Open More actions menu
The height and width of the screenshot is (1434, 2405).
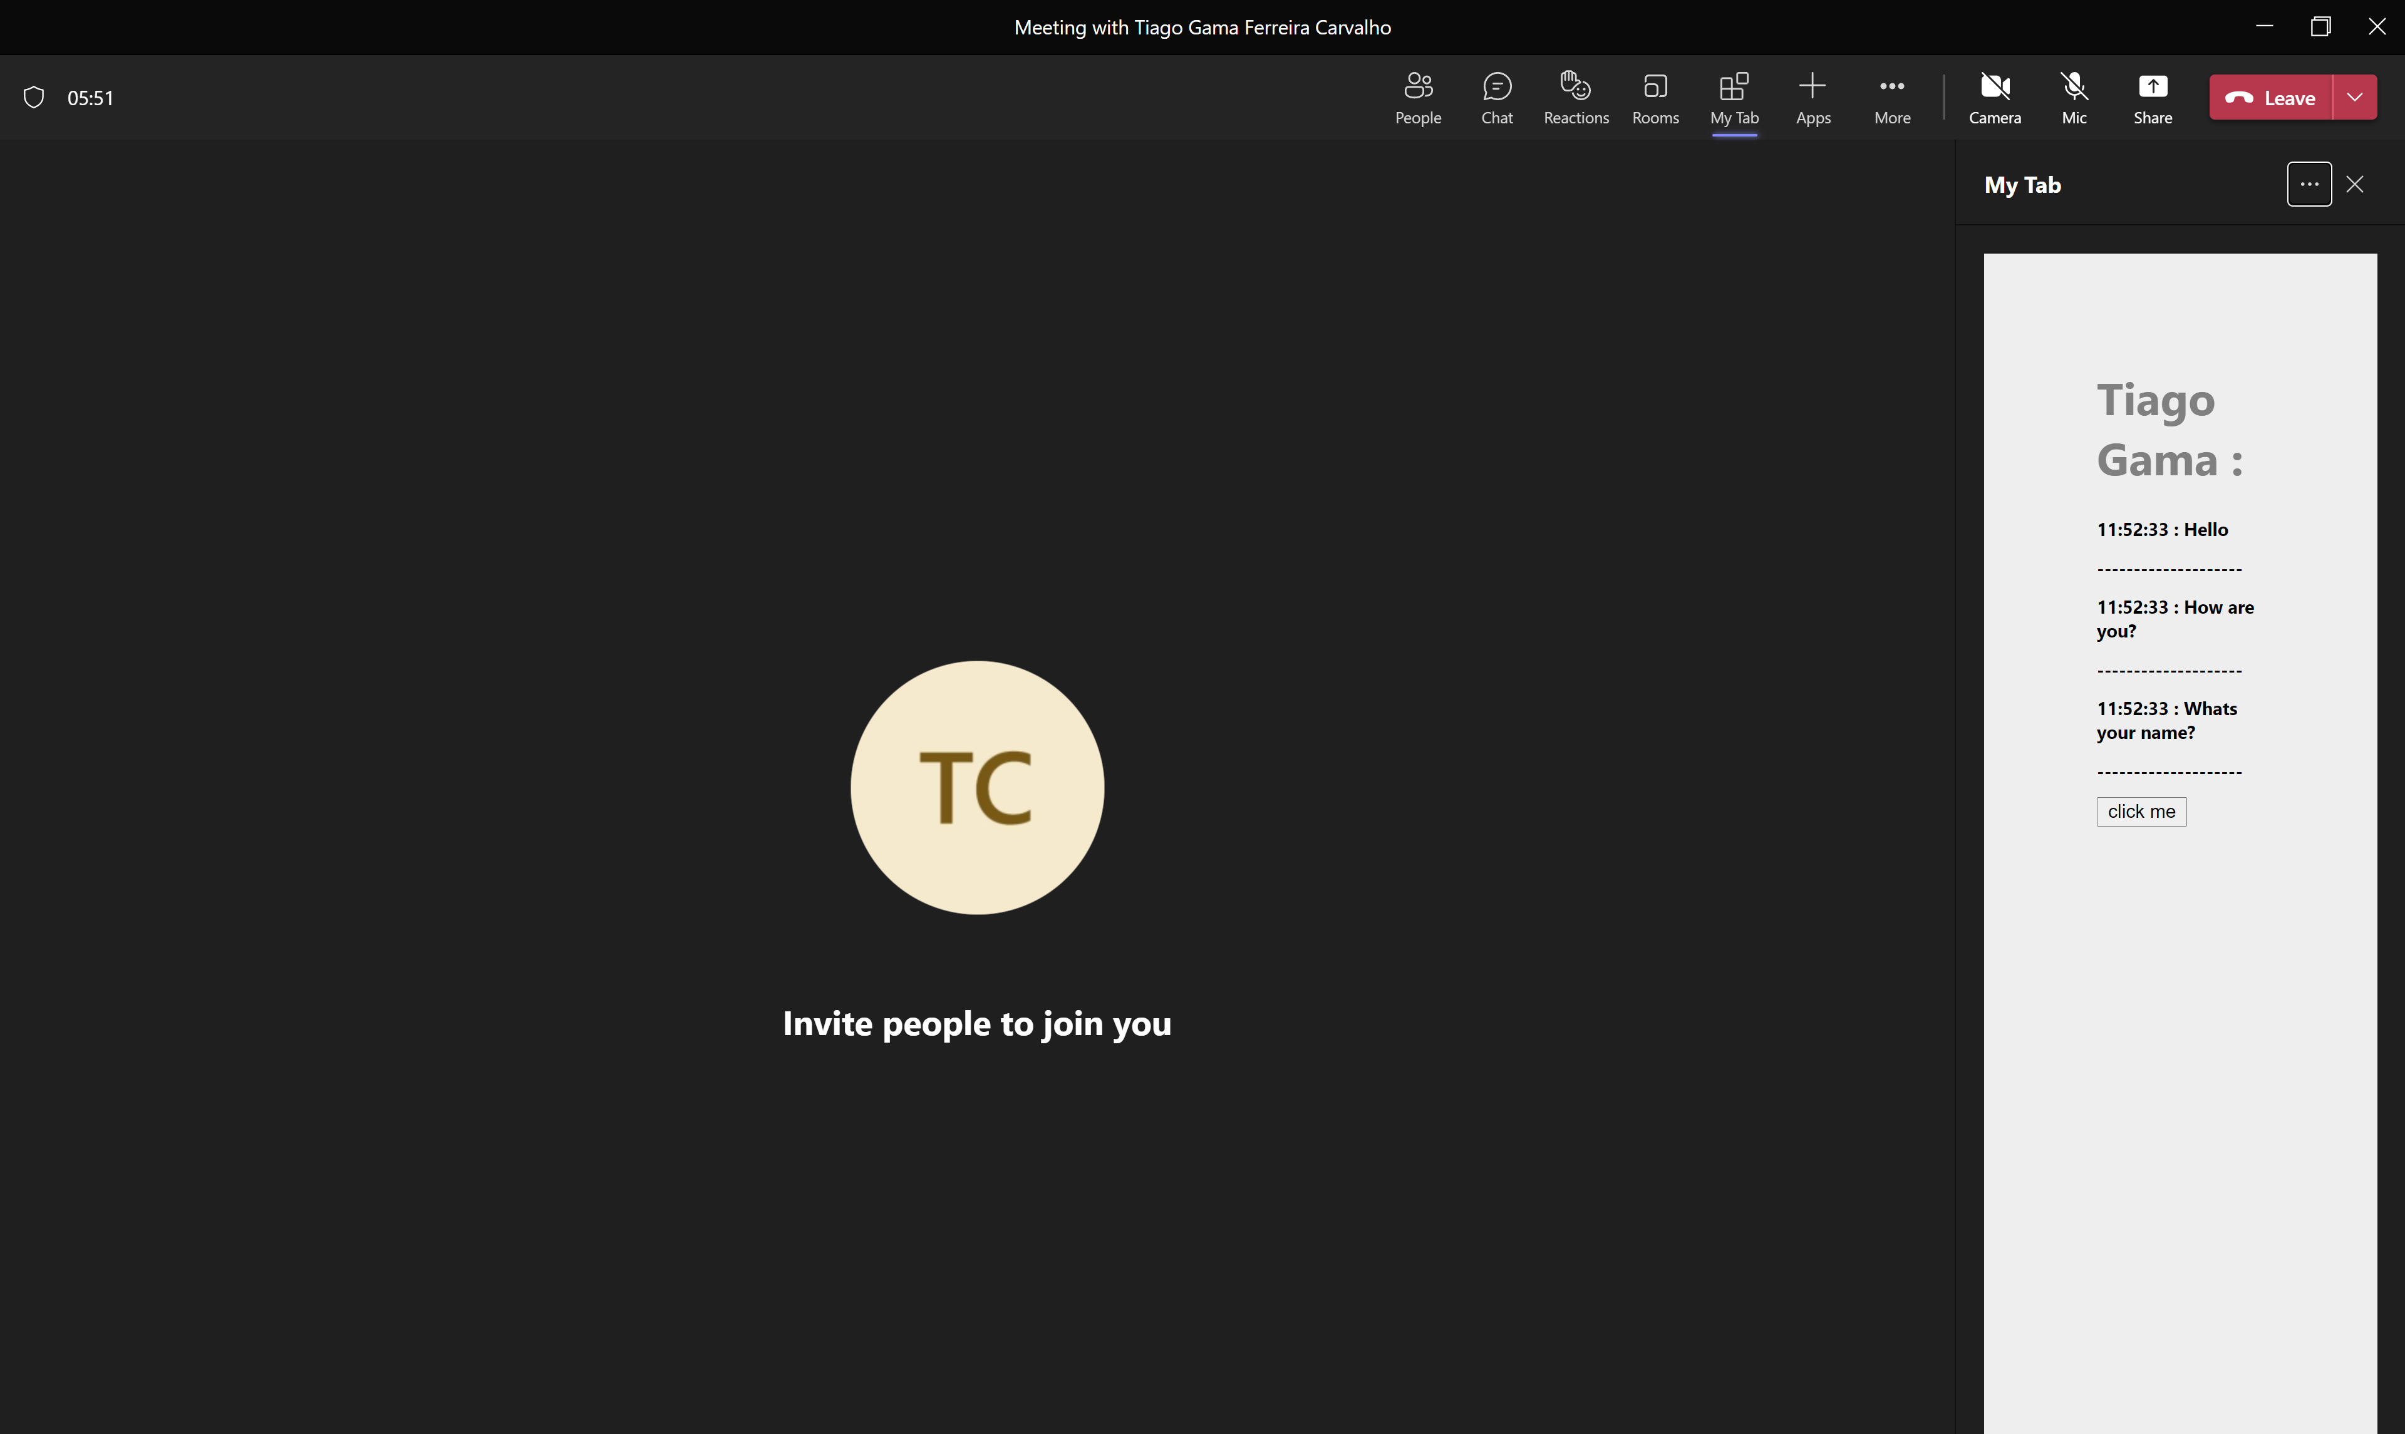coord(1891,98)
